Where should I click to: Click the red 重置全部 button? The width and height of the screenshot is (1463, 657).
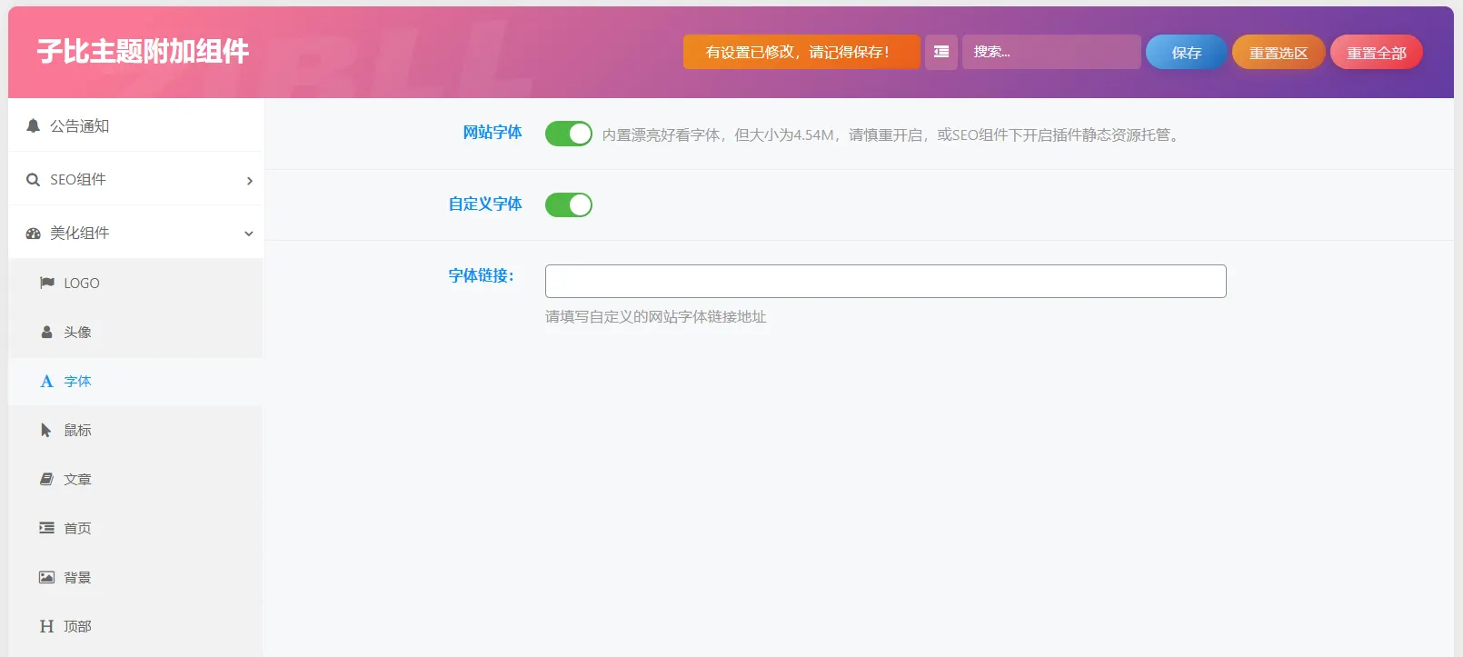click(1376, 52)
